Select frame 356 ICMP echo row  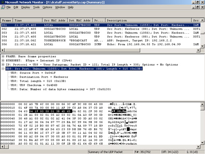(x=101, y=44)
